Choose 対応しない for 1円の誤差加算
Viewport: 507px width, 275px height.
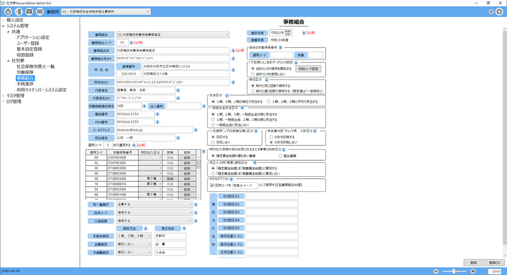(213, 142)
